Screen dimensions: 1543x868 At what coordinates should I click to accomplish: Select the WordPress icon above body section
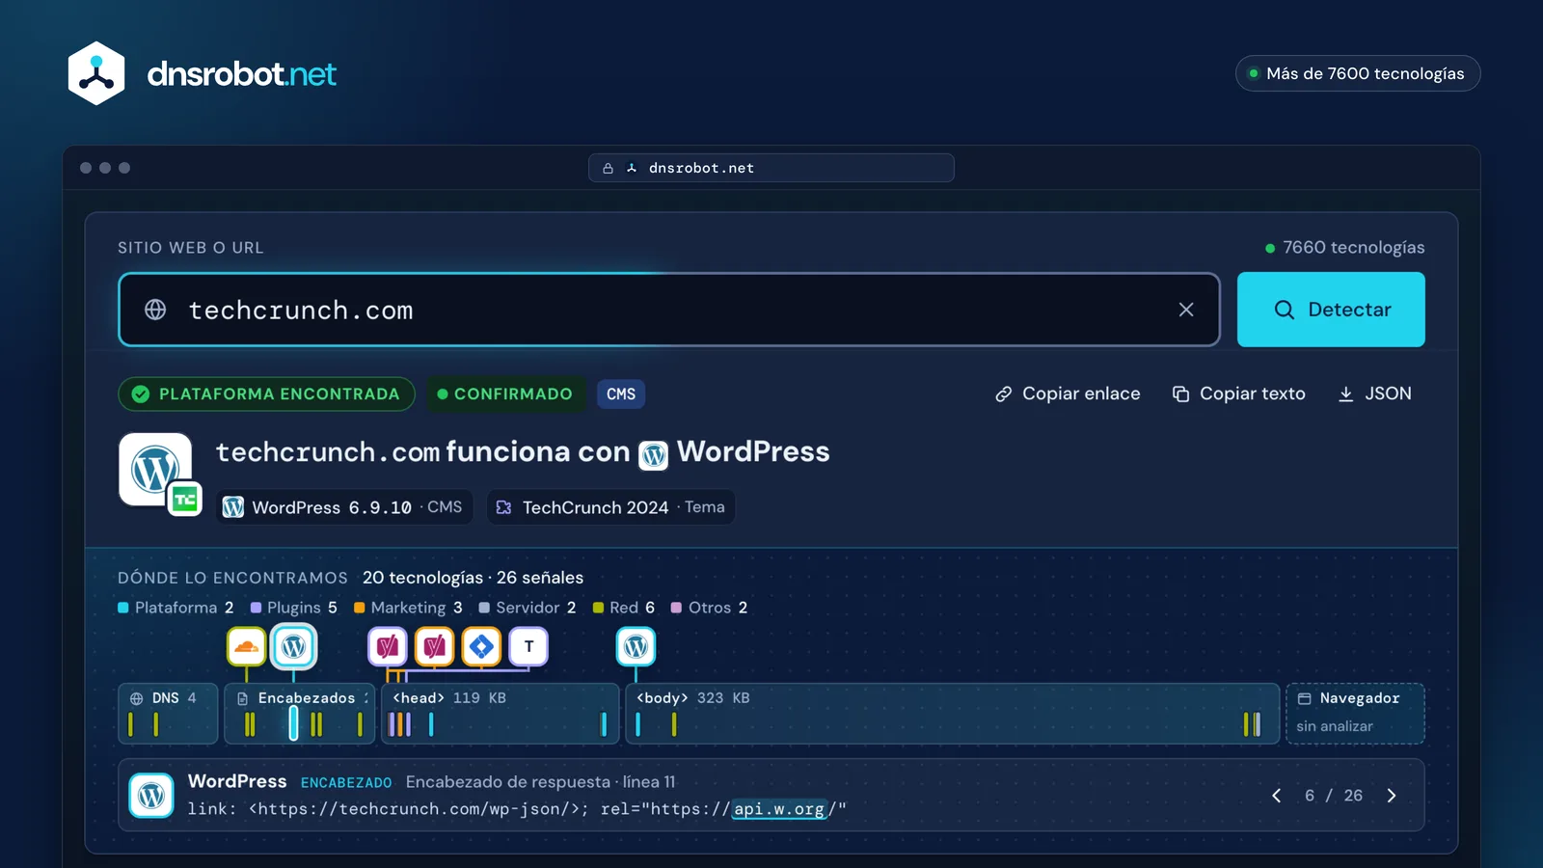pos(636,646)
